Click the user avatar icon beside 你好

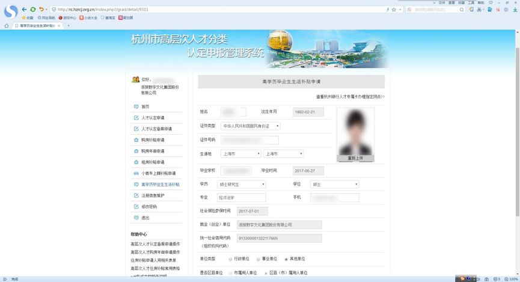[x=136, y=79]
